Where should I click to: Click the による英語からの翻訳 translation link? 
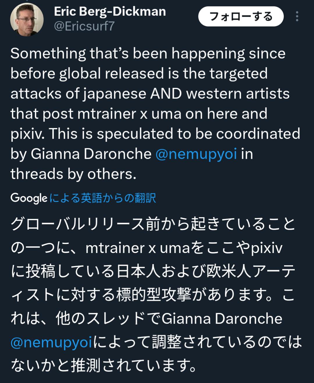tap(103, 198)
